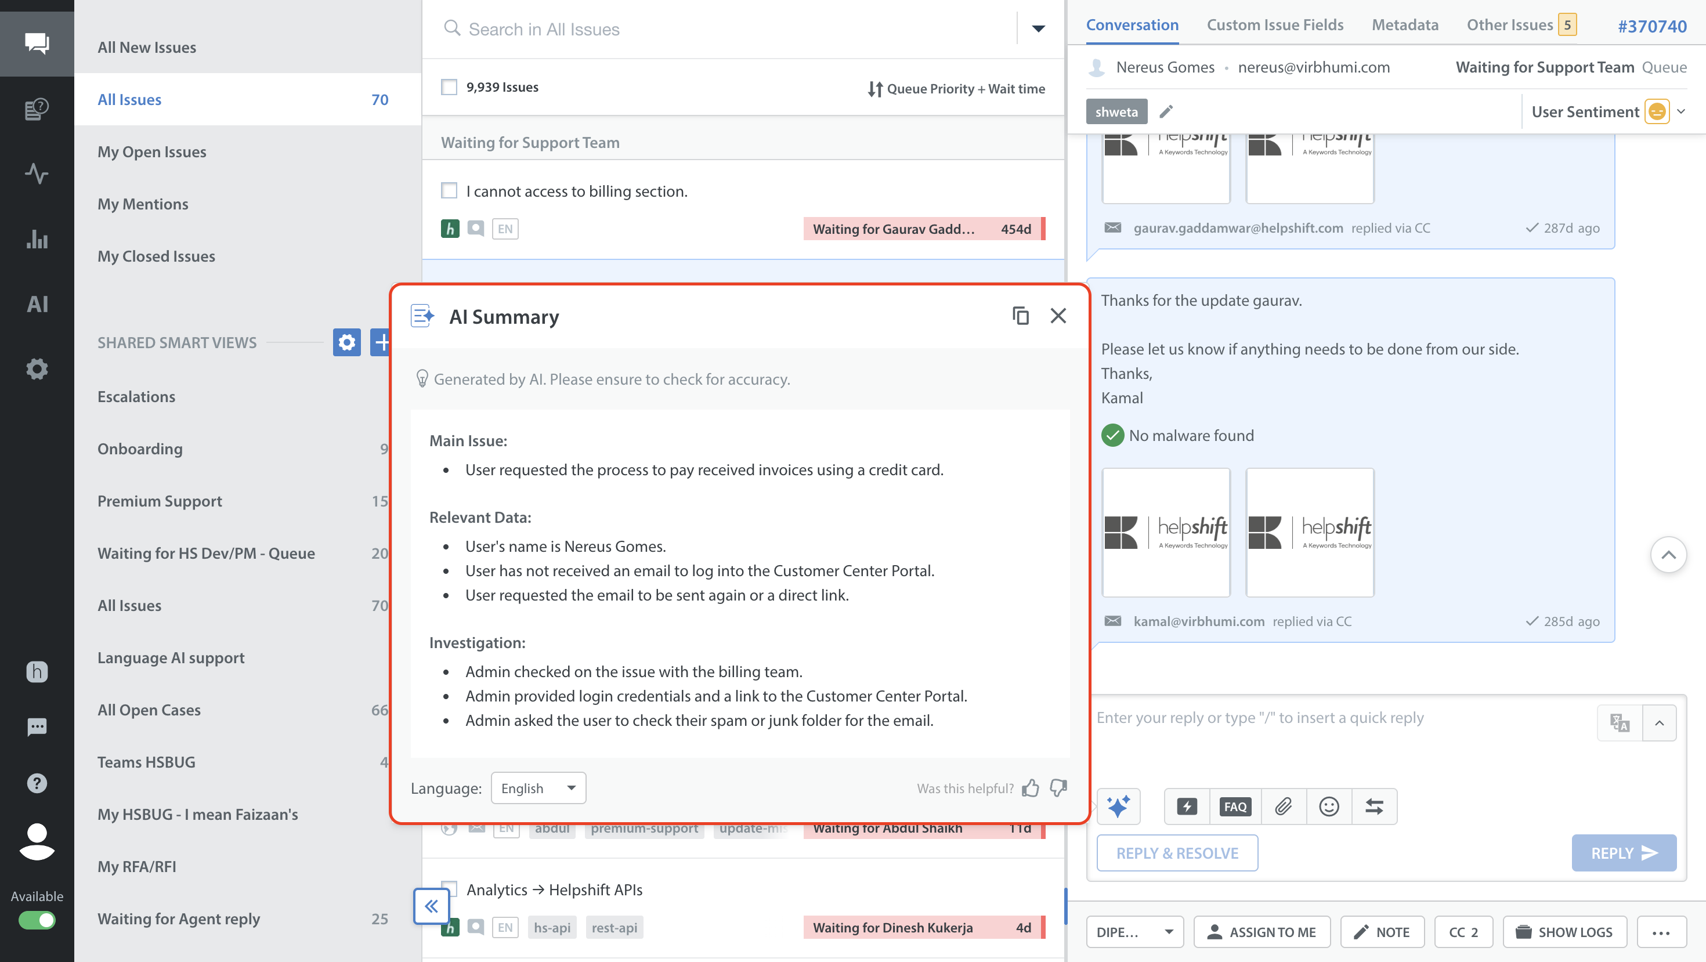Open AI assist sparkle button in reply box
This screenshot has height=962, width=1706.
pyautogui.click(x=1119, y=807)
